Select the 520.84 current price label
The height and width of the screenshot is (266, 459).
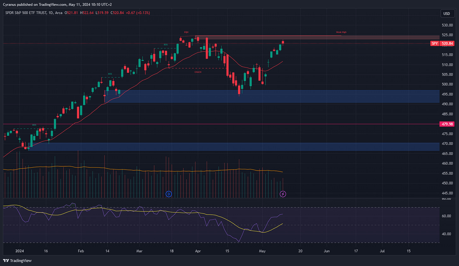447,43
